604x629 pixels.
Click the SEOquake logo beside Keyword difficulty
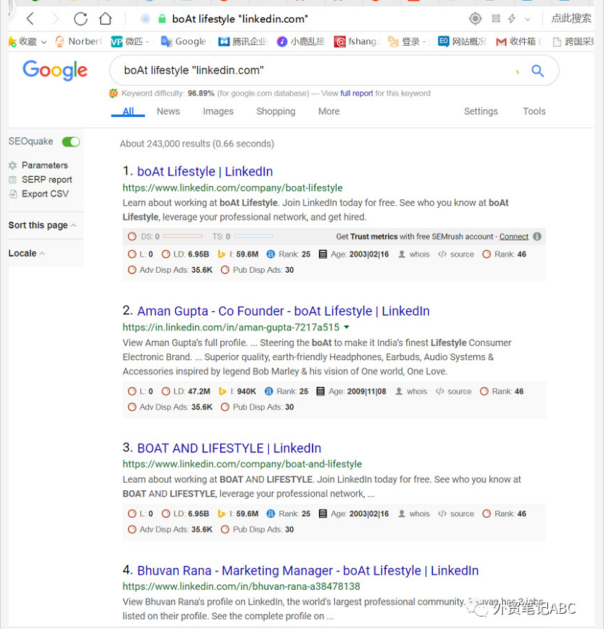coord(113,94)
